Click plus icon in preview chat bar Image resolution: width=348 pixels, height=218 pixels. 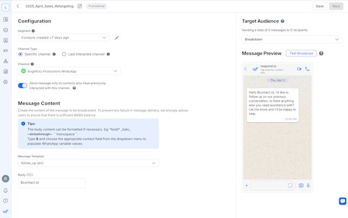[x=246, y=185]
